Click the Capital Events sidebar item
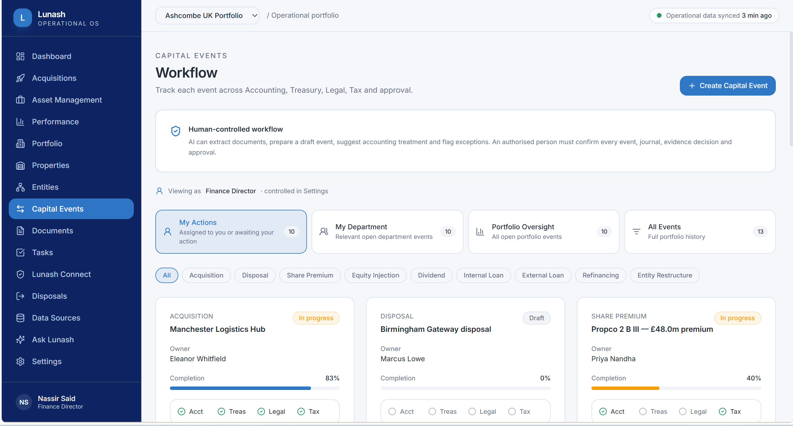This screenshot has width=793, height=426. (71, 209)
